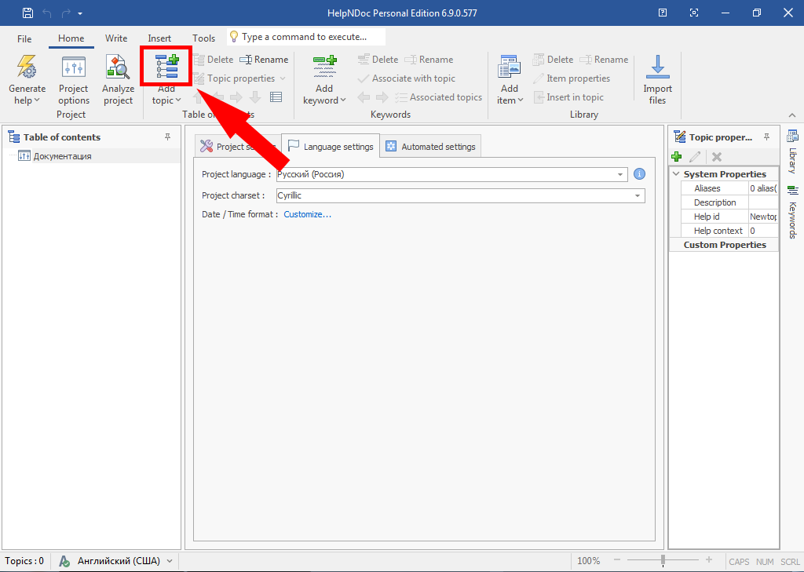
Task: Click pencil edit property icon
Action: [695, 157]
